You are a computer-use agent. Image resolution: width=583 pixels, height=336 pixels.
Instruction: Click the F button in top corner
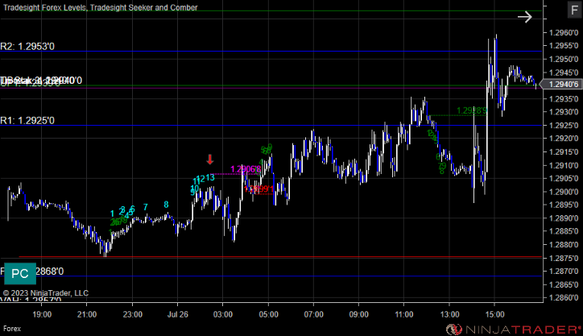pyautogui.click(x=574, y=10)
